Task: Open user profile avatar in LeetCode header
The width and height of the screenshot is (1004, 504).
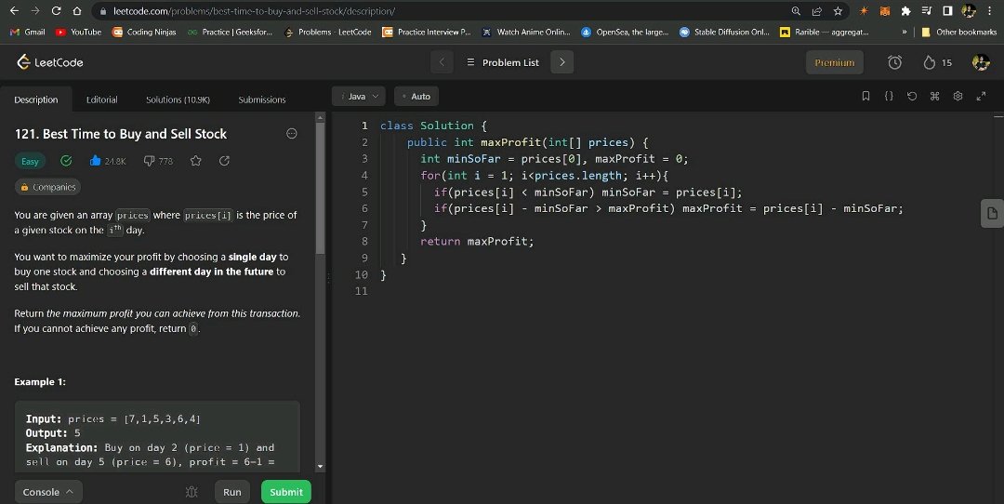Action: [x=981, y=62]
